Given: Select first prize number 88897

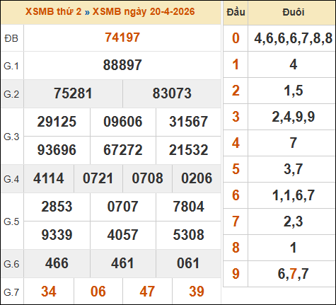Looking at the screenshot, I should point(122,65).
